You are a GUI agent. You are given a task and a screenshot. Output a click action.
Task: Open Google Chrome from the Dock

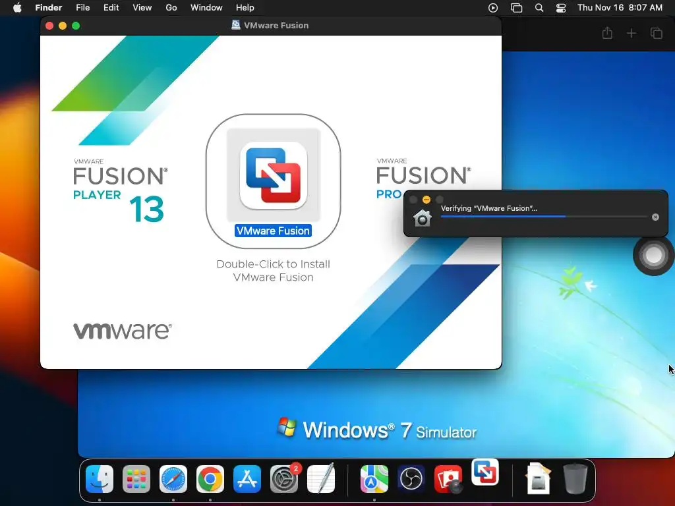pos(210,479)
